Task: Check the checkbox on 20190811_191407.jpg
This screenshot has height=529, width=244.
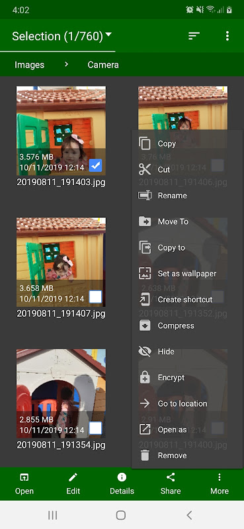Action: click(95, 297)
